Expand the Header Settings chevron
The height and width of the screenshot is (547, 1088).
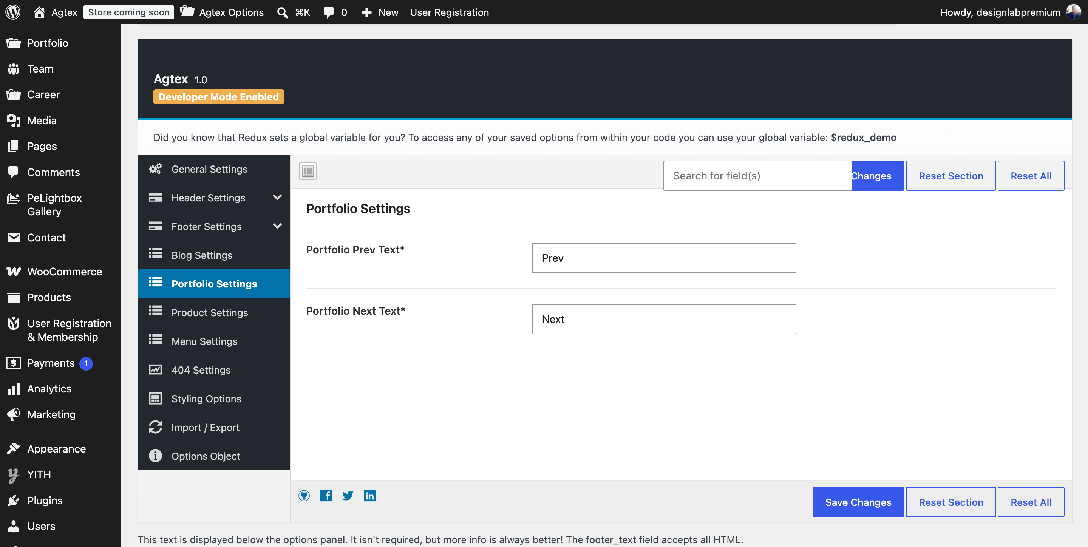277,197
